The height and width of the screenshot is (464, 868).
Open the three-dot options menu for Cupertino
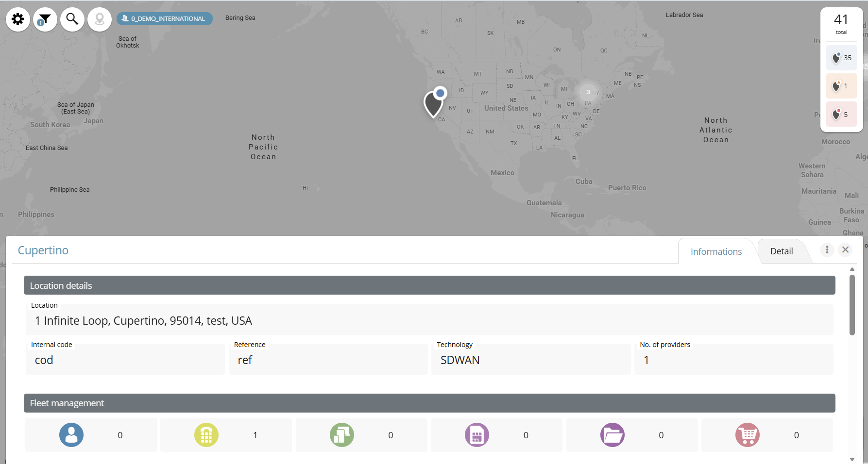tap(827, 249)
